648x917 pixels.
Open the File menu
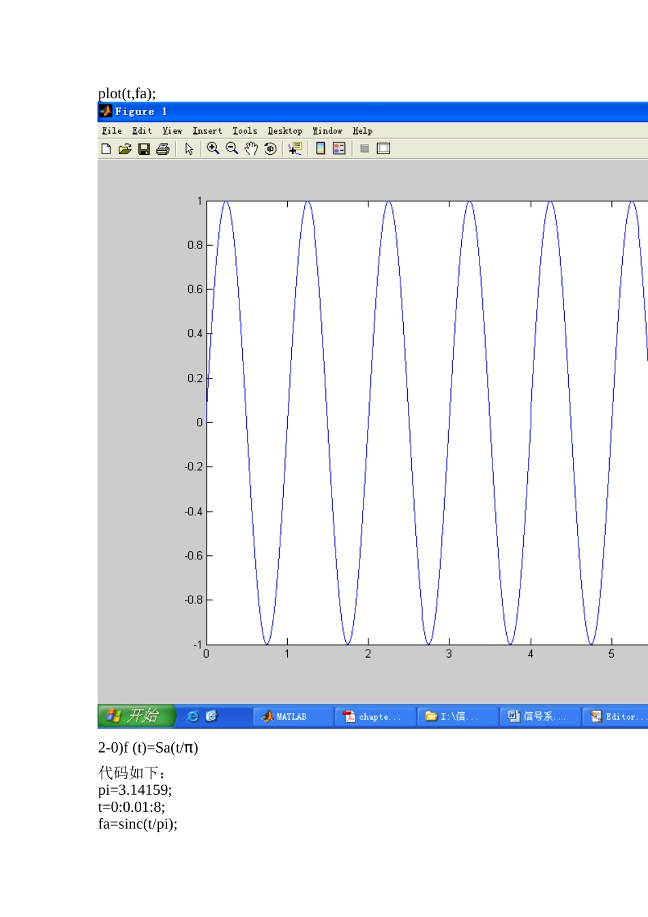coord(112,131)
